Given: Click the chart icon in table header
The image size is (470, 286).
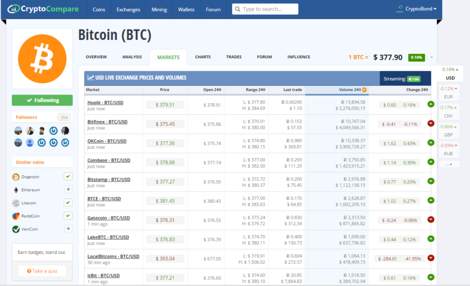Looking at the screenshot, I should (90, 78).
